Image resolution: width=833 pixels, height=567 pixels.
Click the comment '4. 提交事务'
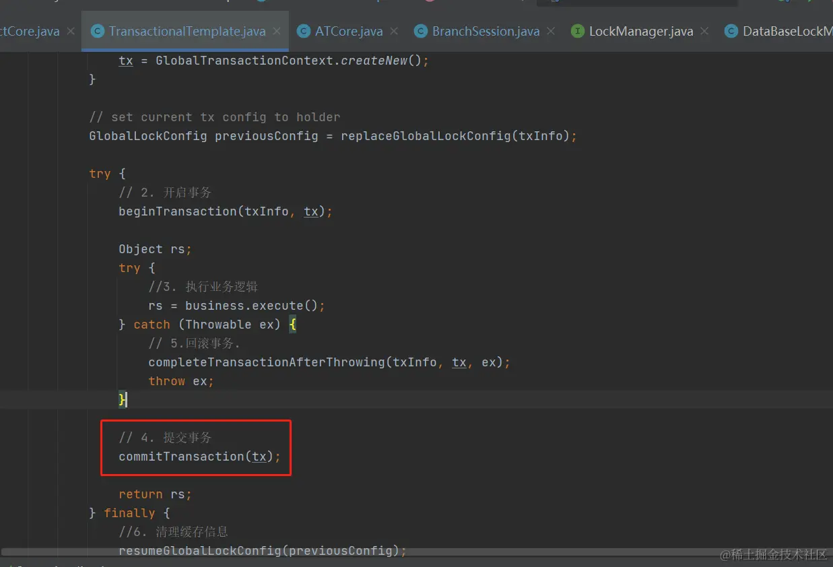(165, 438)
